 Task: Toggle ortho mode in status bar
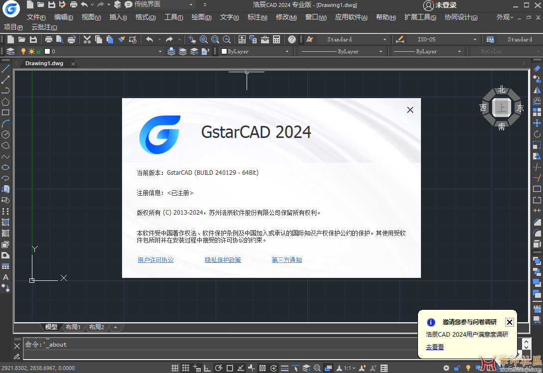click(x=207, y=368)
